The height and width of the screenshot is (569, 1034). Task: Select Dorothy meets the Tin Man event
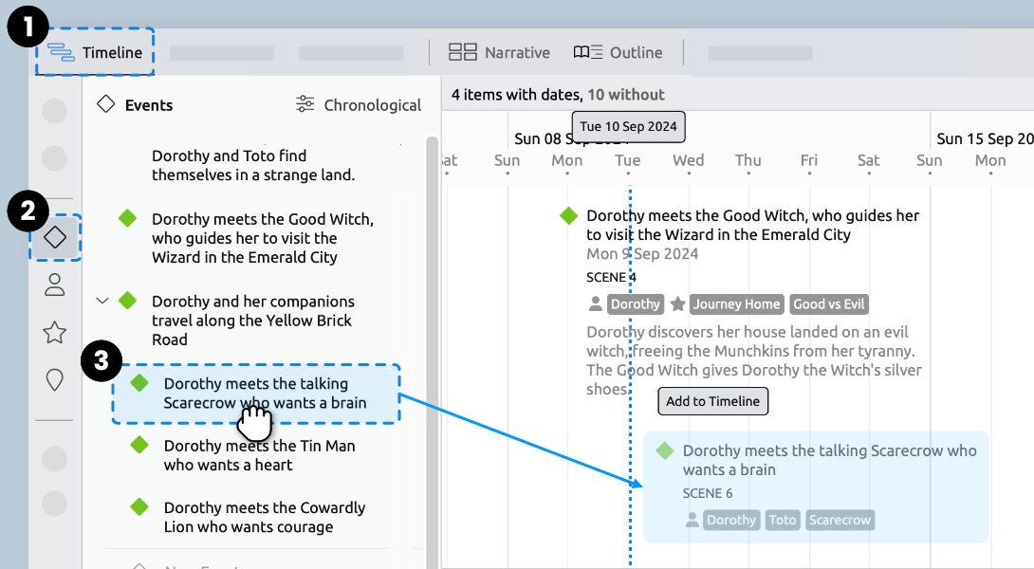coord(259,455)
